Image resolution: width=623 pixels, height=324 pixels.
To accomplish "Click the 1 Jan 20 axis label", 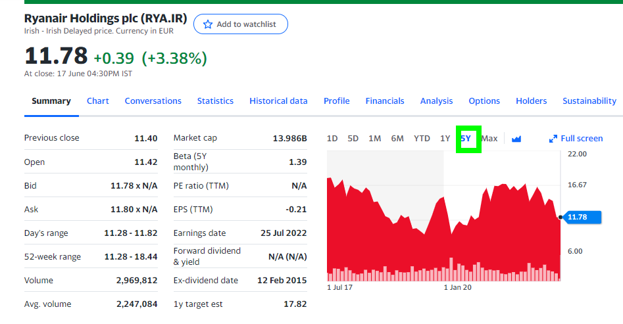I will coord(458,287).
